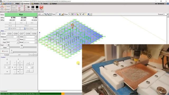The width and height of the screenshot is (169, 95).
Task: Select the G56 coordinate system
Action: point(16,34)
